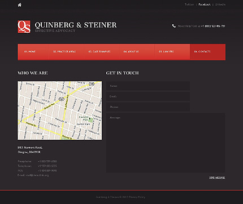The height and width of the screenshot is (204, 243).
Task: Open the LinkedIn link
Action: coord(220,5)
